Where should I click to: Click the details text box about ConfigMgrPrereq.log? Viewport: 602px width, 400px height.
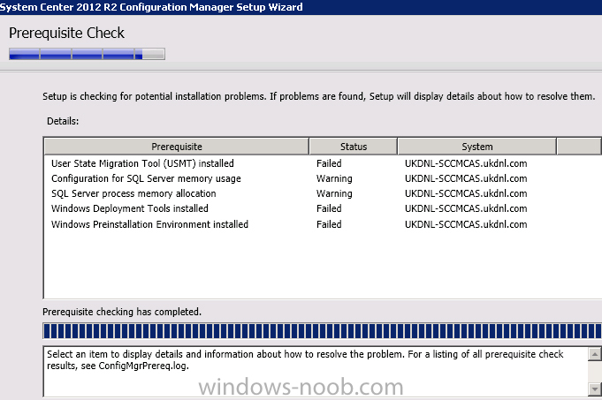pos(316,371)
